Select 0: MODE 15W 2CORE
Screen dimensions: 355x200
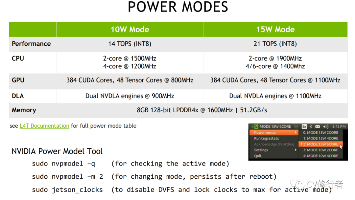coord(320,133)
